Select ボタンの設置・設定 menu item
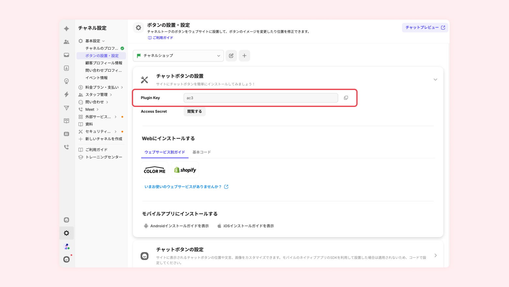 coord(101,56)
